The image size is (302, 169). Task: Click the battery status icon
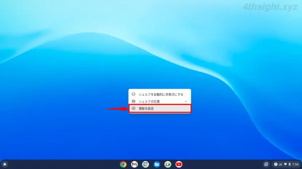point(290,164)
